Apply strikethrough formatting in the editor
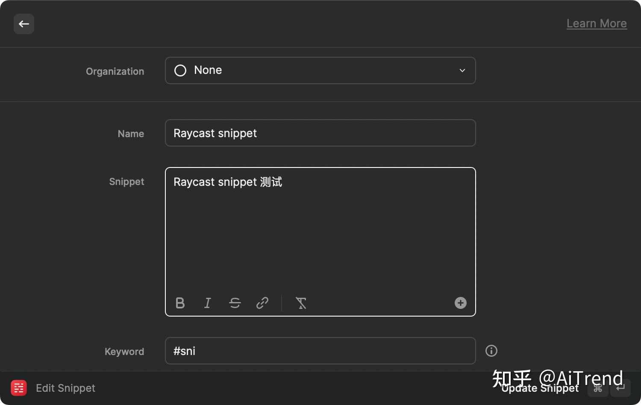641x405 pixels. click(x=235, y=303)
